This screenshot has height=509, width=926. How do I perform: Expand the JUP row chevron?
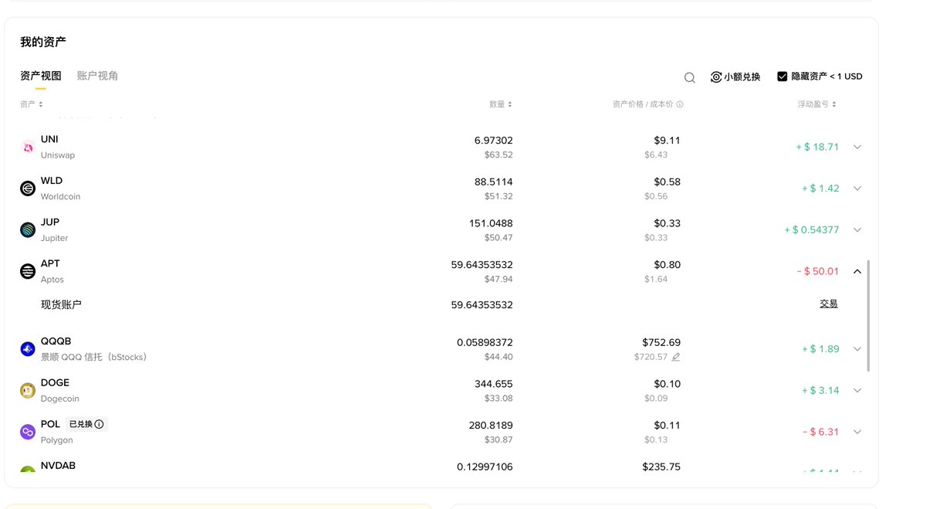[x=857, y=229]
